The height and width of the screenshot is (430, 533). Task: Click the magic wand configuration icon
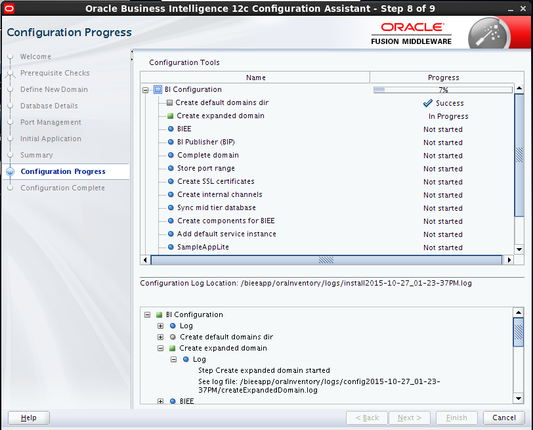click(x=489, y=35)
